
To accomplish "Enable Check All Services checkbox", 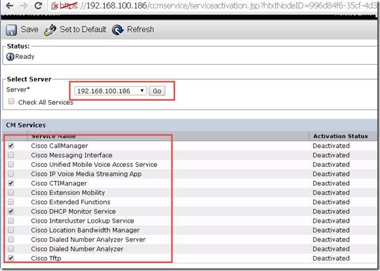I will pyautogui.click(x=11, y=101).
